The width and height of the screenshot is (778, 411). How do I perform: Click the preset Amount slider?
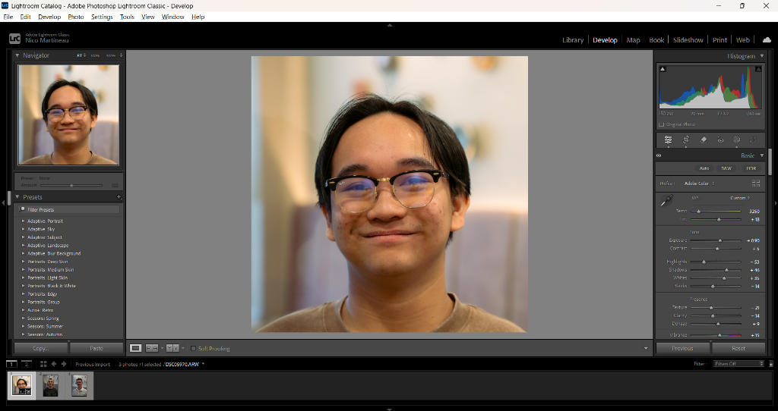tap(71, 185)
